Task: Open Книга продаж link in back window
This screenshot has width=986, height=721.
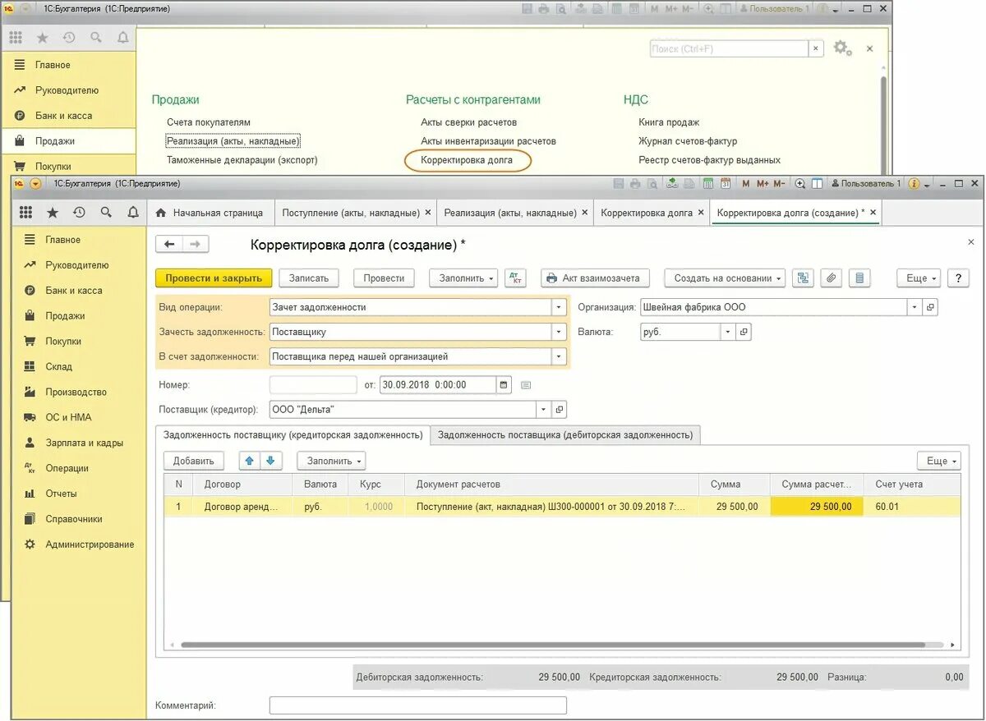Action: pyautogui.click(x=669, y=122)
